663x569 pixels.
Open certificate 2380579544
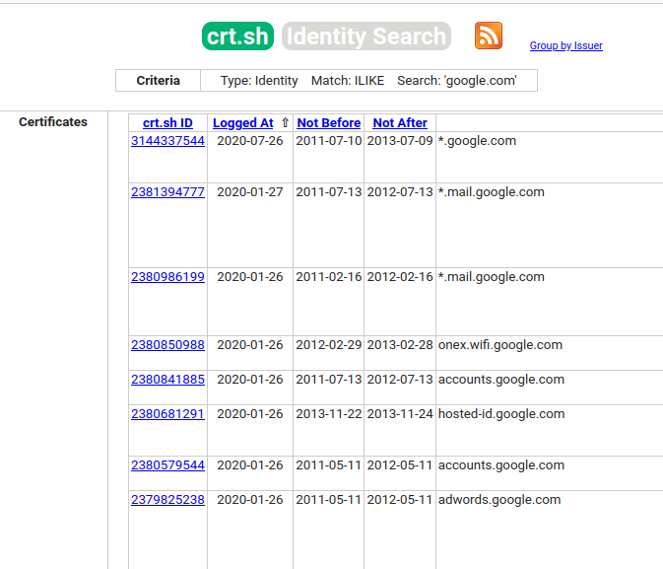tap(167, 464)
